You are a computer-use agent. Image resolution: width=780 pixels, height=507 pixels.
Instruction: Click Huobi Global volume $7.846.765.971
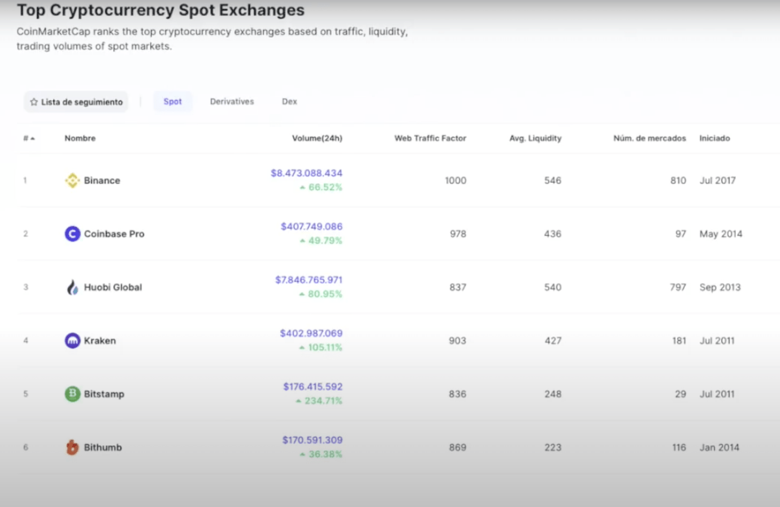309,280
